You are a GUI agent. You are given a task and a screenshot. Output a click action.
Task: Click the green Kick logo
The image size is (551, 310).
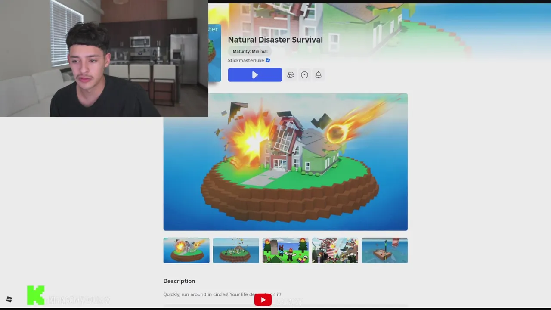(36, 295)
